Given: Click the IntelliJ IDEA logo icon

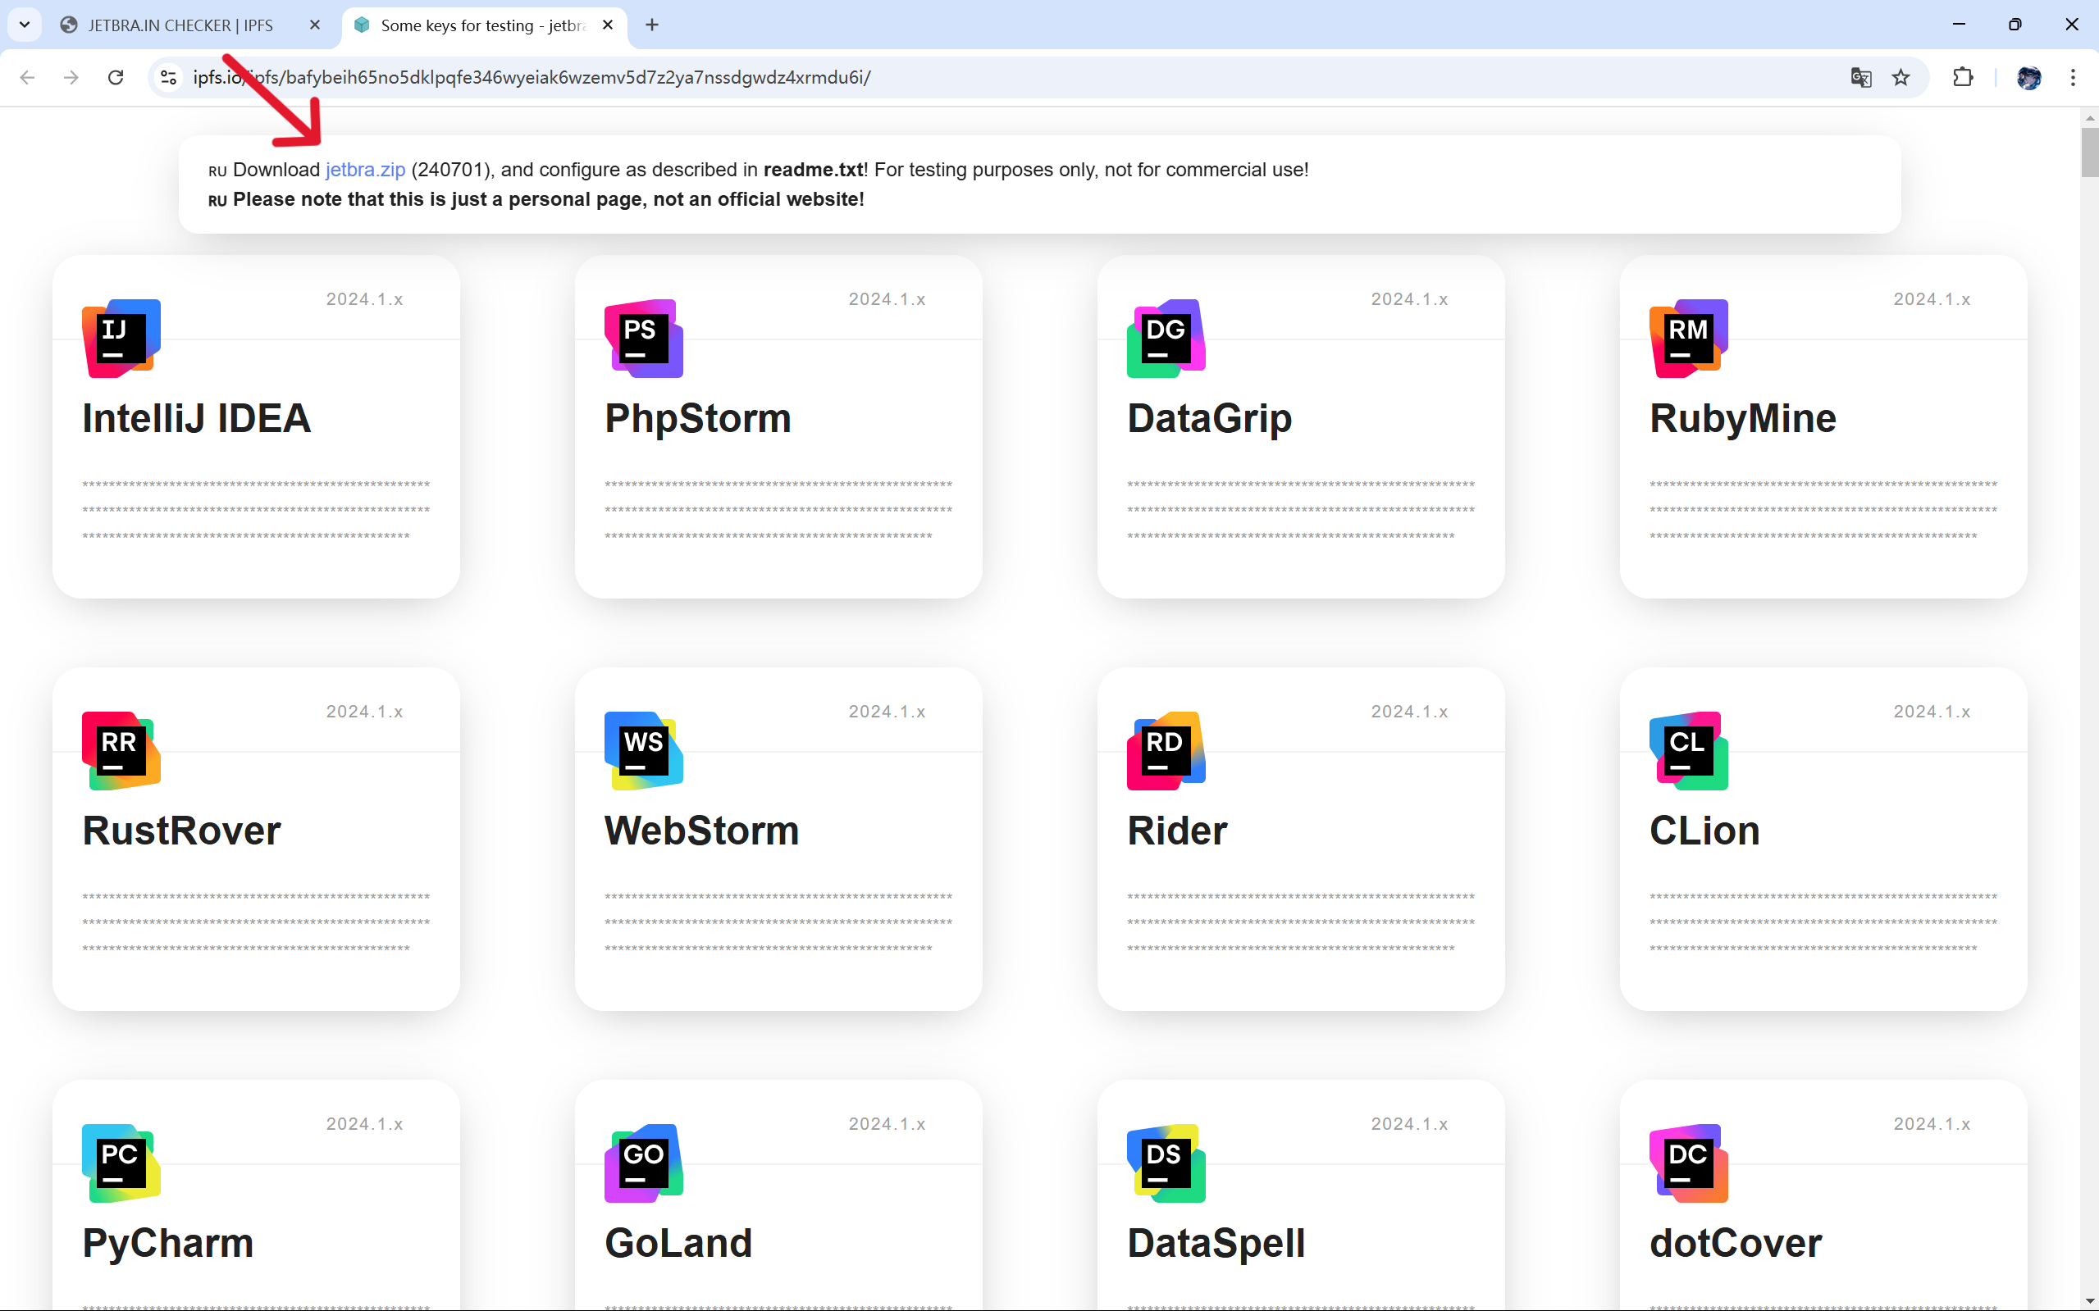Looking at the screenshot, I should point(121,338).
